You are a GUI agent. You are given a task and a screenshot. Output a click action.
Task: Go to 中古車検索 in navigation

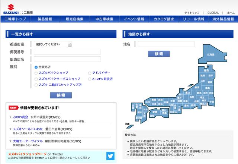[x=104, y=19]
